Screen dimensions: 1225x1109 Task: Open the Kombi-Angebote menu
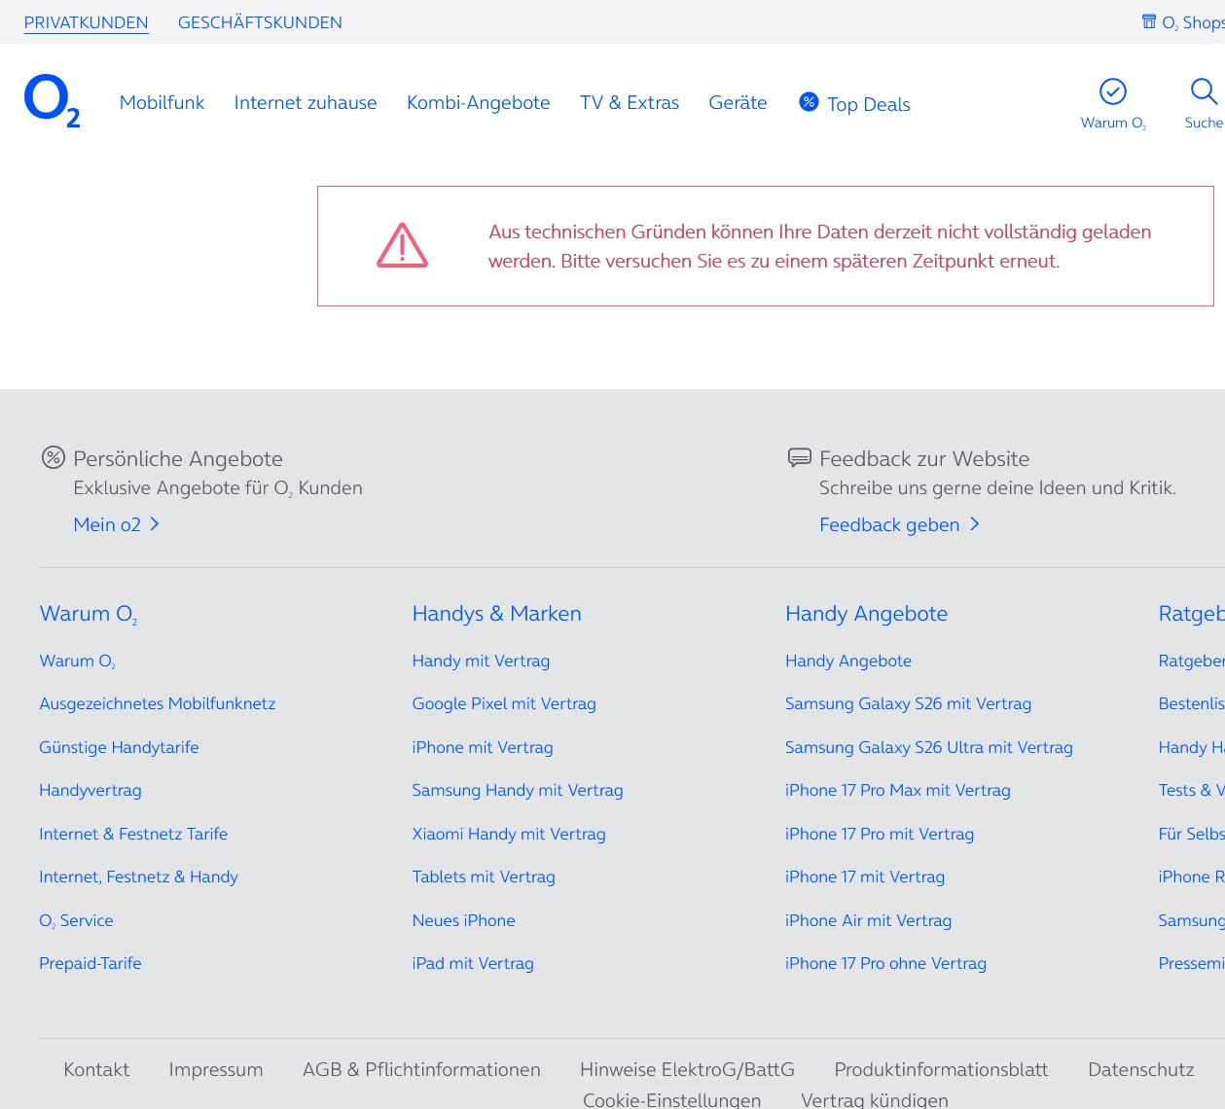479,102
